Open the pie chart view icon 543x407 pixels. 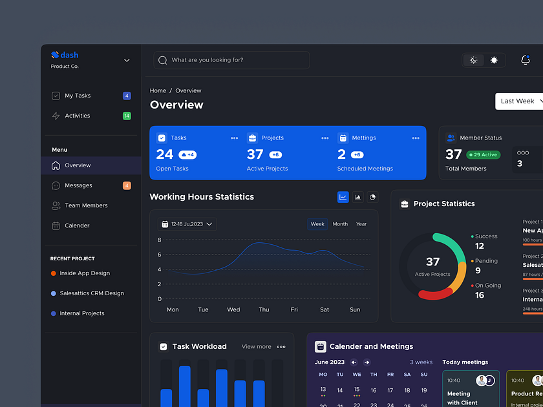pos(372,196)
